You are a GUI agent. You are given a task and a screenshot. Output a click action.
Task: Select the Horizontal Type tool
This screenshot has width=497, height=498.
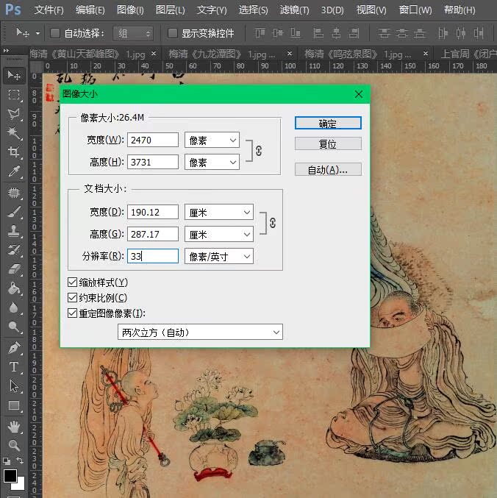[x=14, y=367]
